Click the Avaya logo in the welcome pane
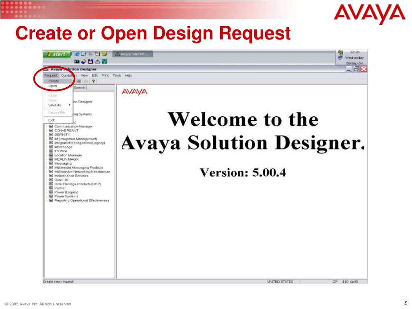412x309 pixels. point(134,92)
